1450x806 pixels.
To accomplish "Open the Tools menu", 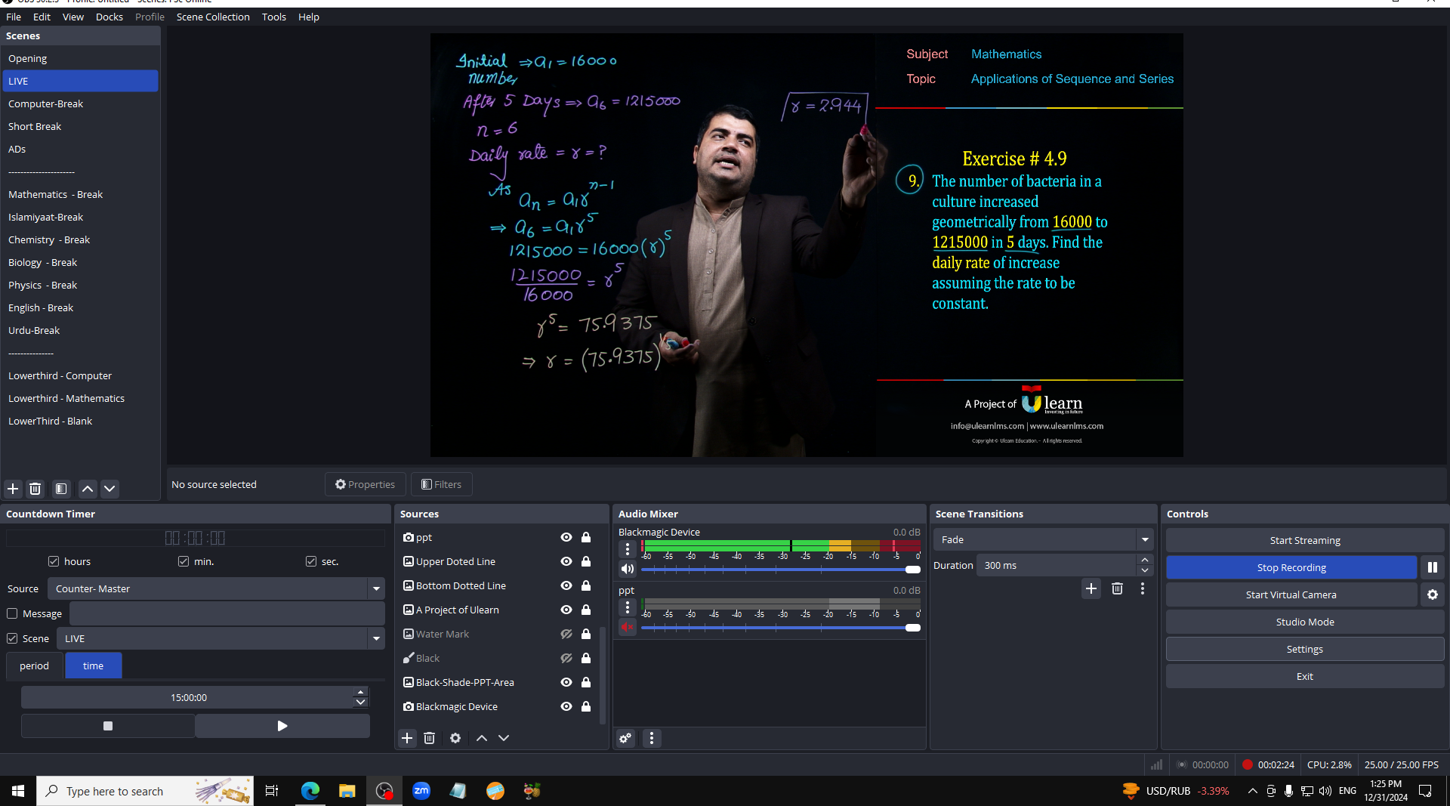I will coord(273,17).
